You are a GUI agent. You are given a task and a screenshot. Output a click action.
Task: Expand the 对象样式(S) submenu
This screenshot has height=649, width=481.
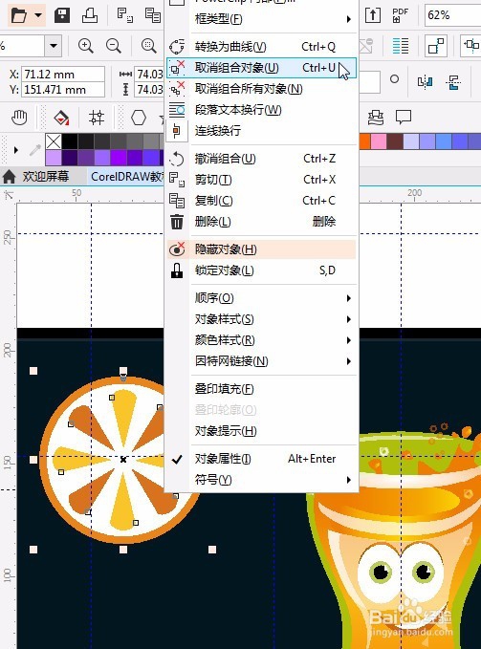pyautogui.click(x=261, y=319)
